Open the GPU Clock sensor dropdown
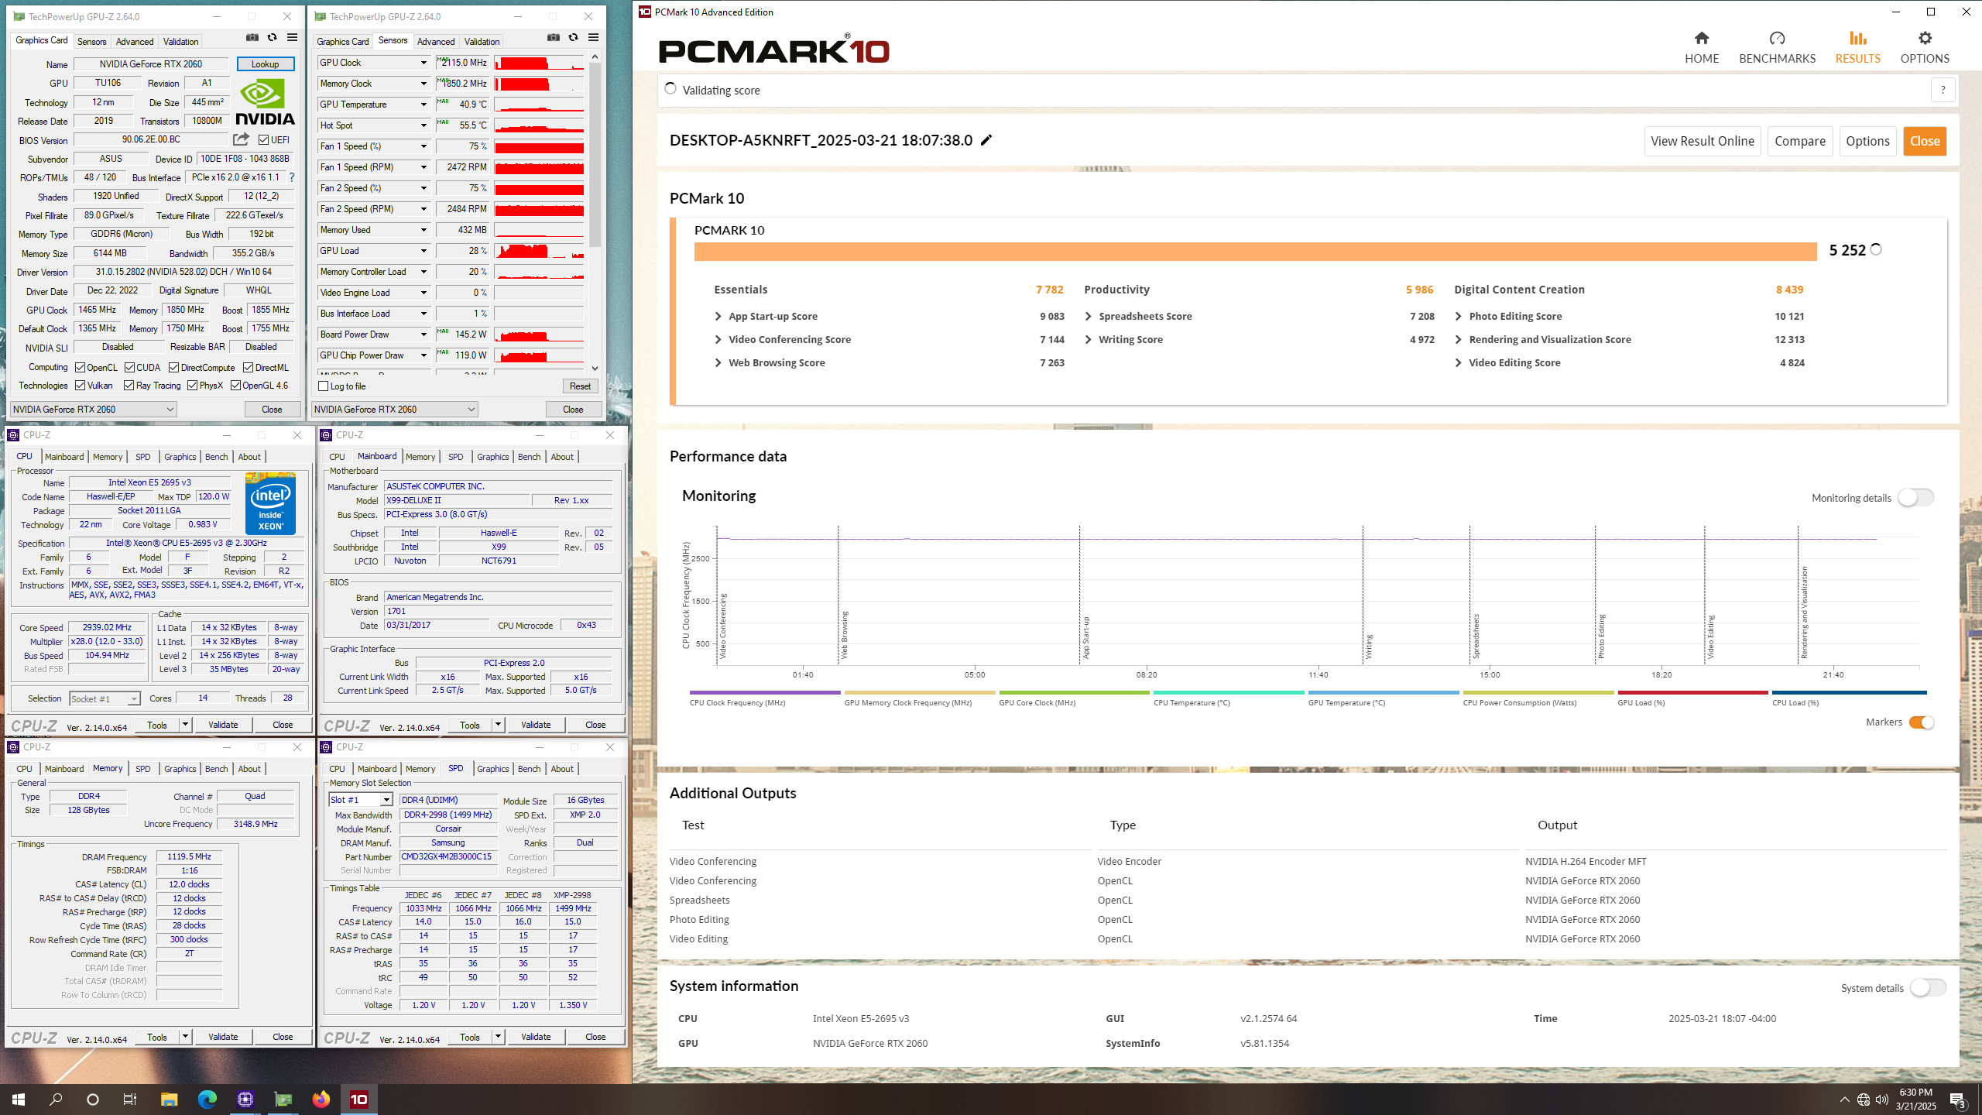Viewport: 1982px width, 1115px height. tap(423, 63)
